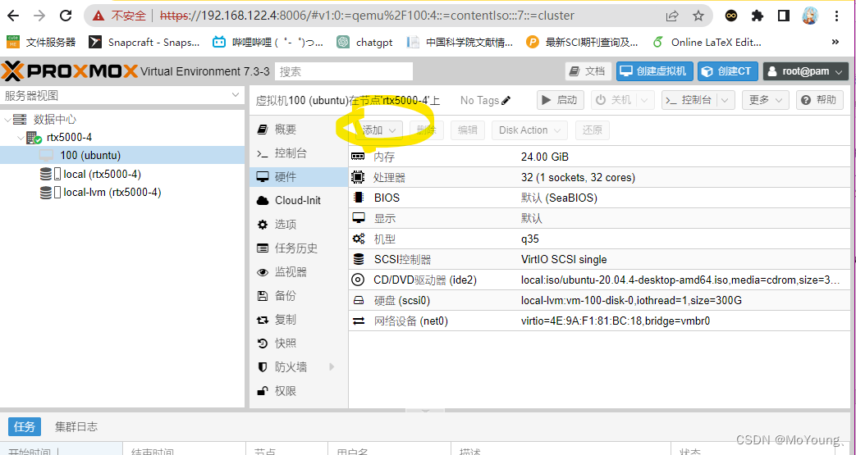Focus the Proxmox search field
Image resolution: width=856 pixels, height=455 pixels.
tap(344, 71)
